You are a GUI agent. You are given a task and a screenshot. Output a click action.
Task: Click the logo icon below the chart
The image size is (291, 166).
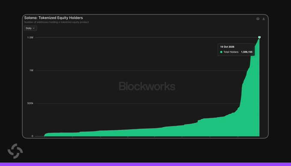[15, 151]
